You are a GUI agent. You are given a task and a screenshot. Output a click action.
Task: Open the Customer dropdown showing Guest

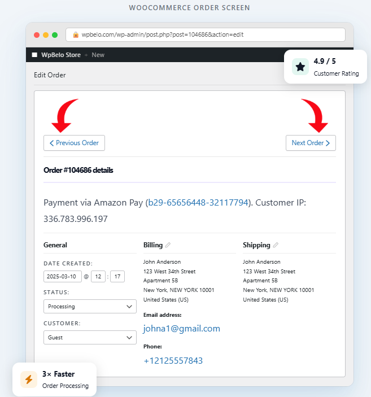90,337
